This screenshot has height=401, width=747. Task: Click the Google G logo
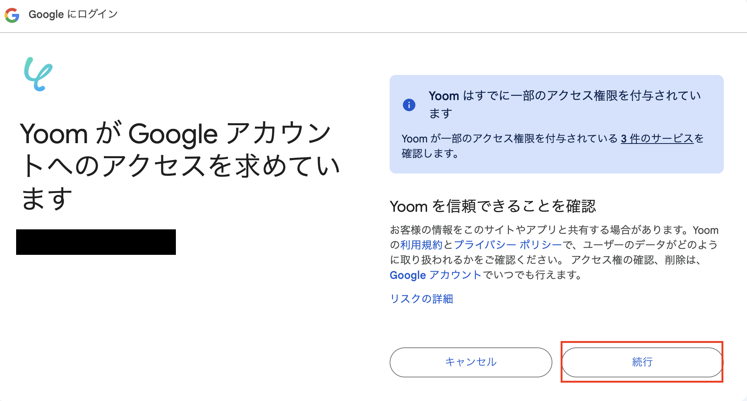pyautogui.click(x=12, y=15)
